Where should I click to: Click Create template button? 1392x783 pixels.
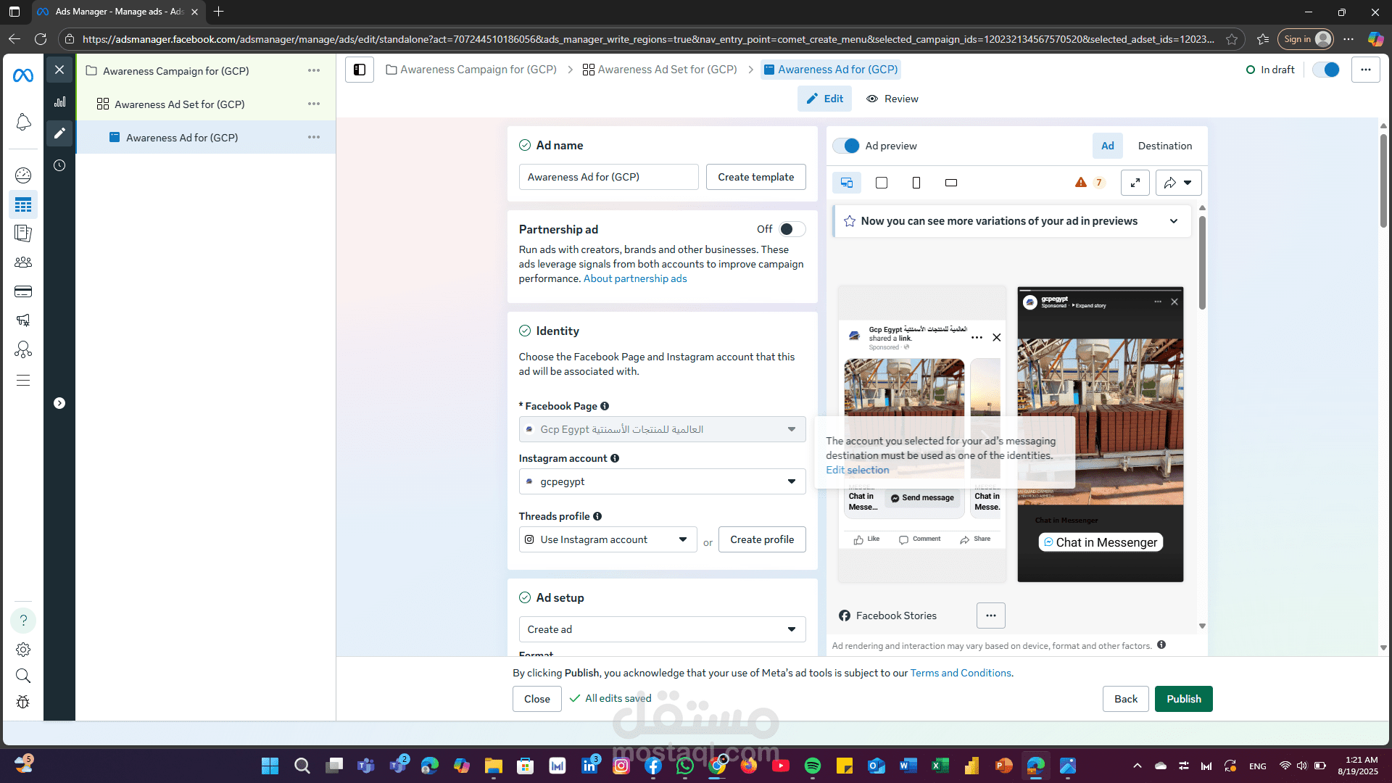[756, 177]
